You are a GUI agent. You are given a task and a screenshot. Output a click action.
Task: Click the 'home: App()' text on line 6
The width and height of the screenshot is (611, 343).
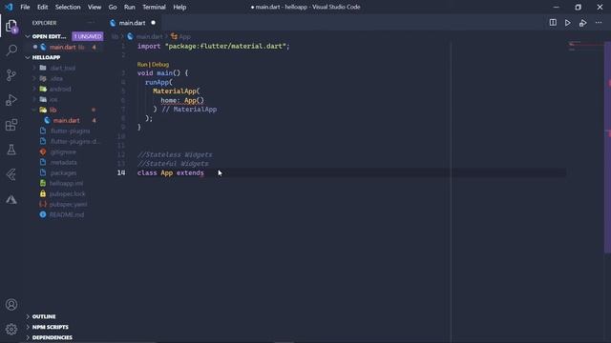point(182,100)
